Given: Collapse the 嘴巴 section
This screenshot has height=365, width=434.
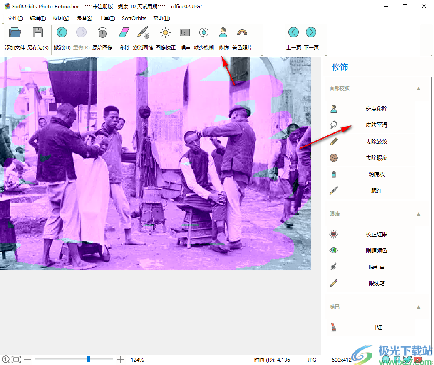Looking at the screenshot, I should point(419,307).
